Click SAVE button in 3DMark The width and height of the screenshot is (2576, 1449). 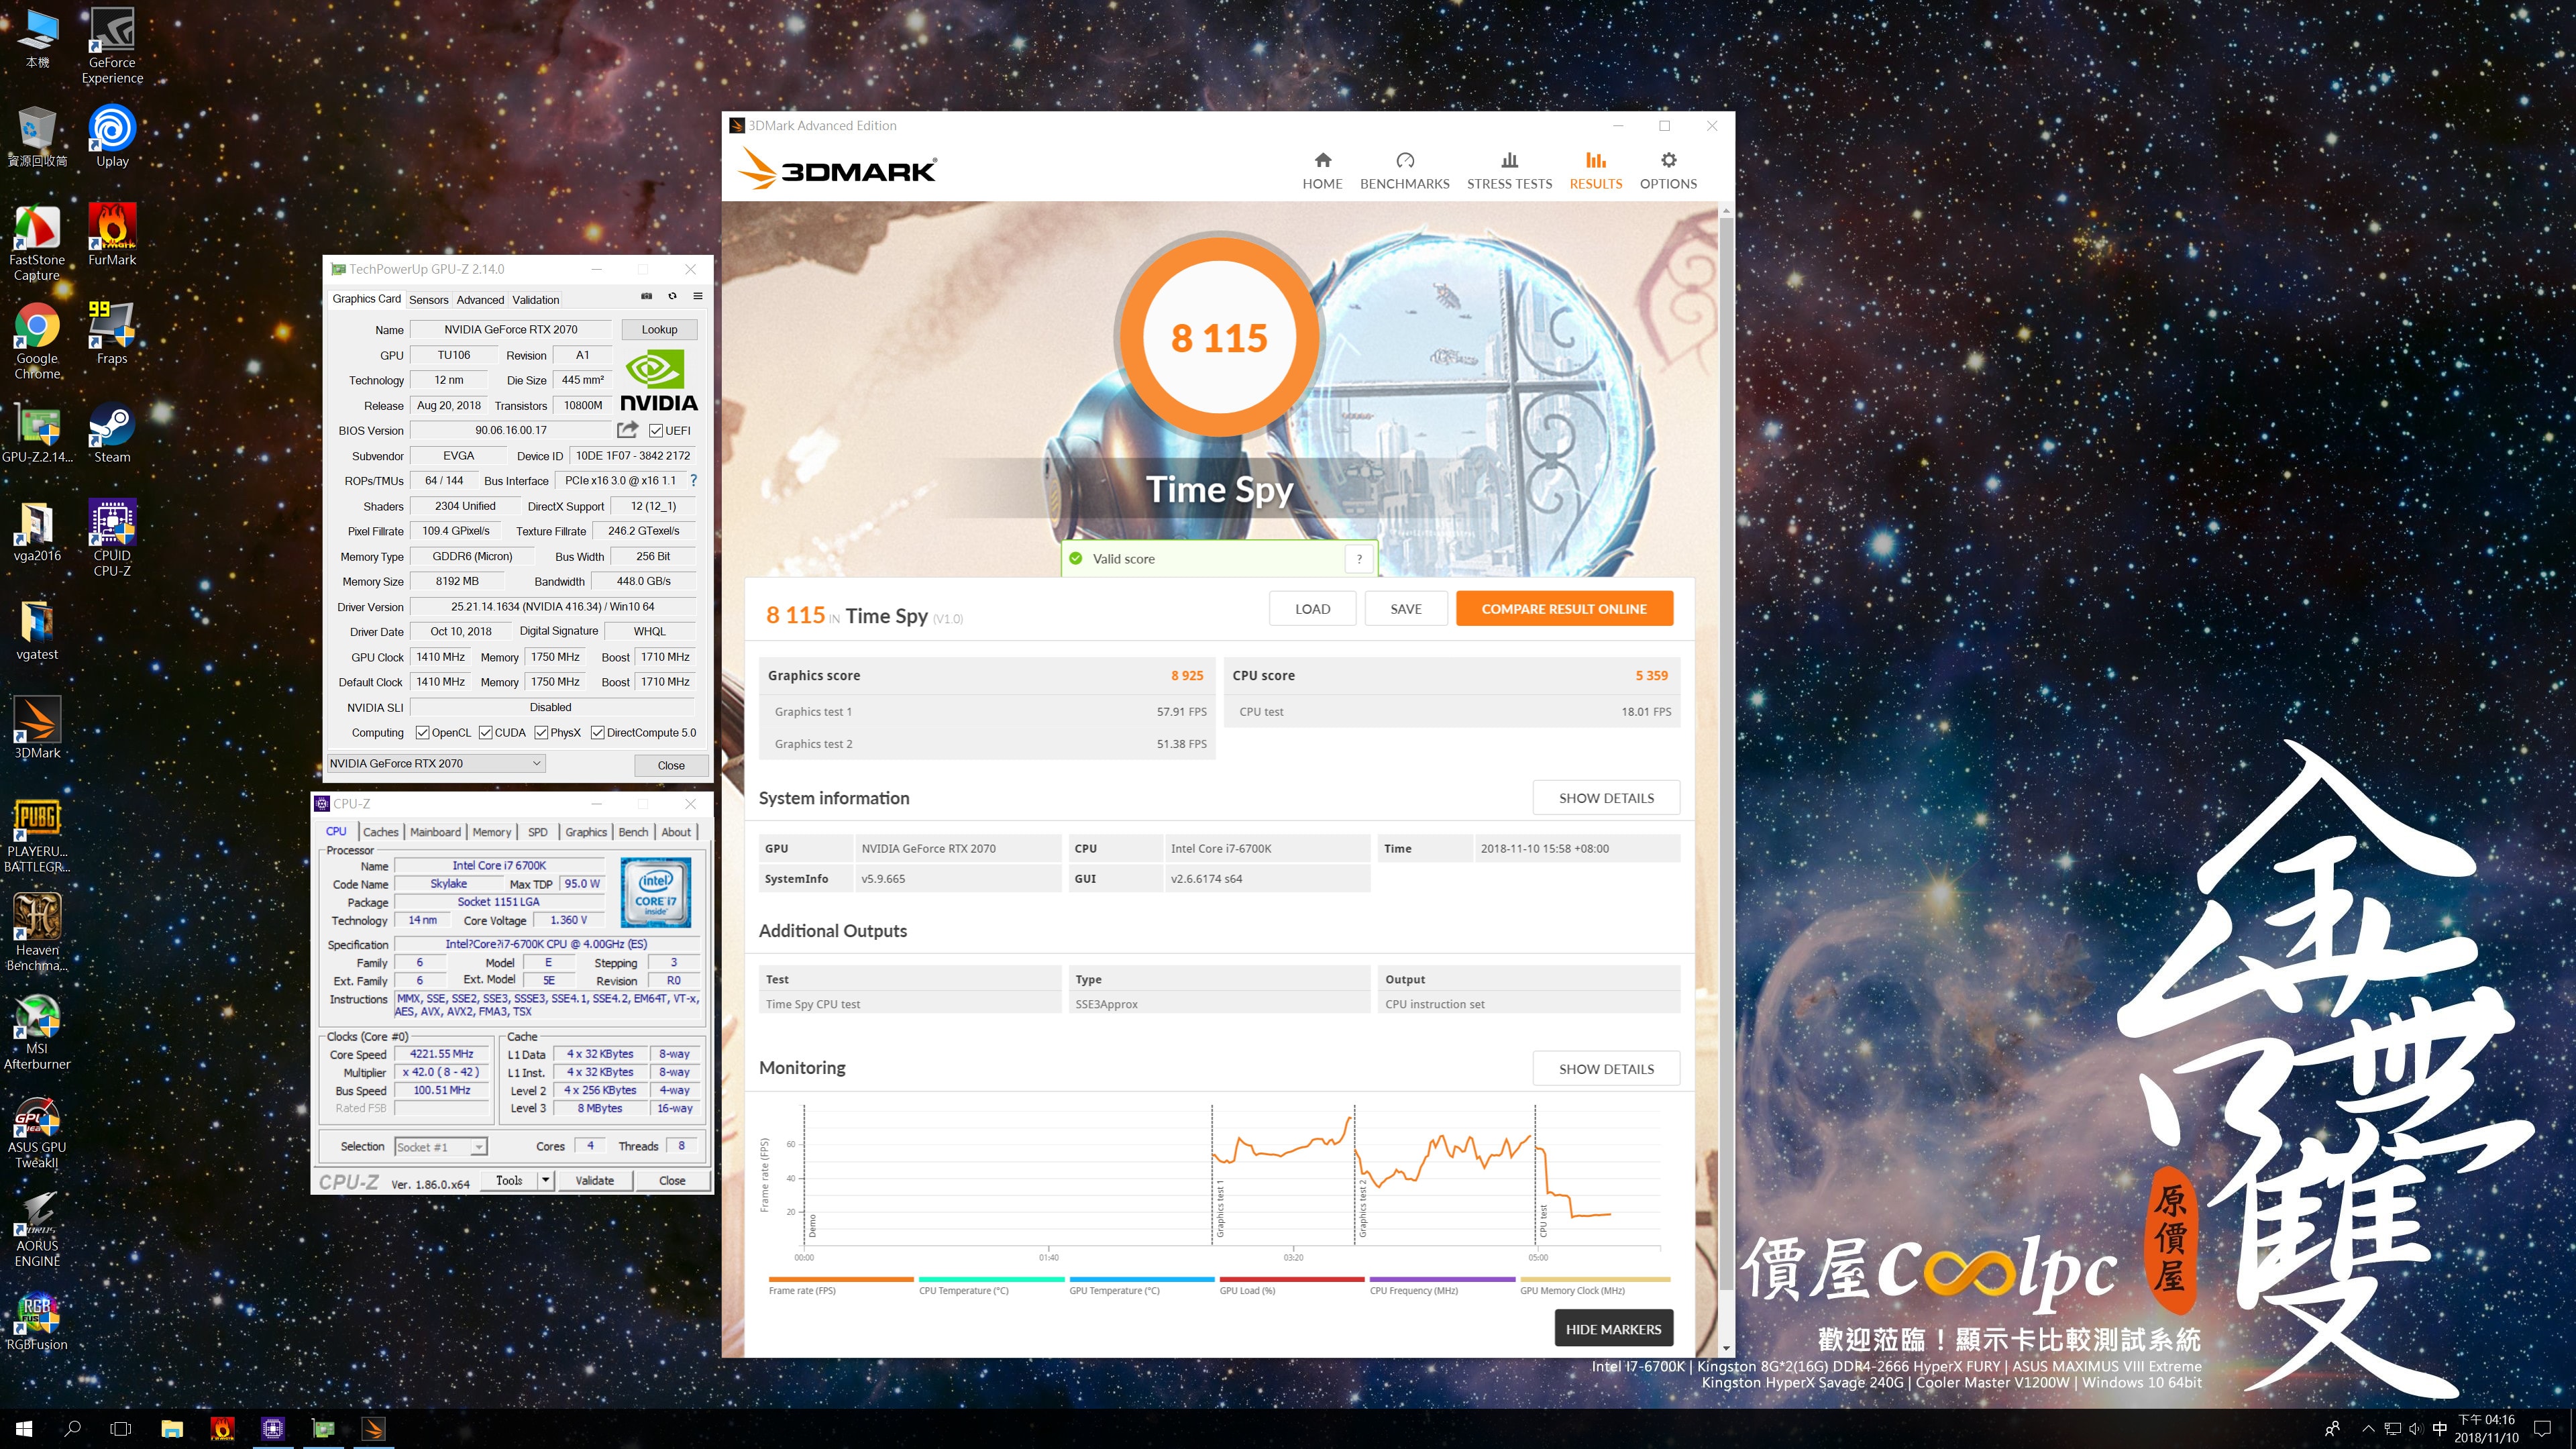point(1405,609)
